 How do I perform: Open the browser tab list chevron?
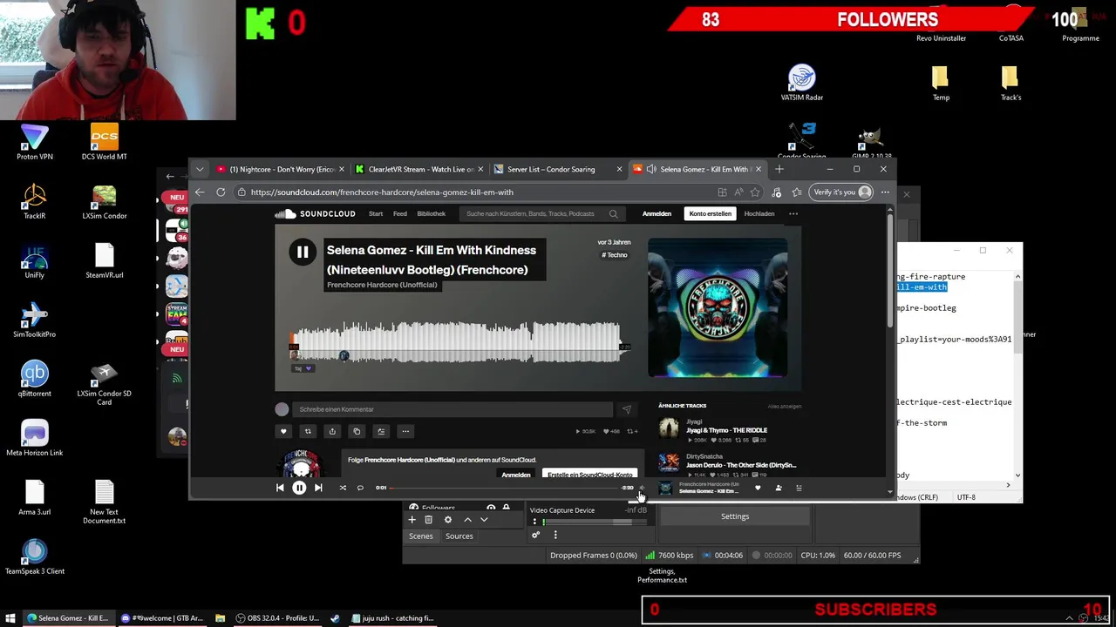pos(200,169)
